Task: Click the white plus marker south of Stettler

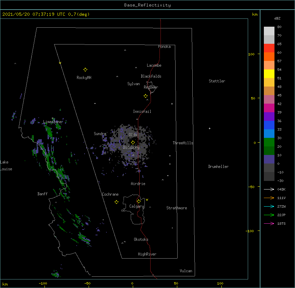Action: [x=209, y=128]
